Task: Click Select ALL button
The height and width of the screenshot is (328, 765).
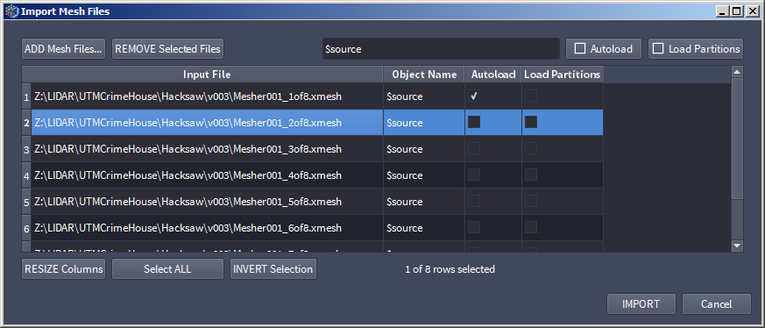Action: click(167, 269)
